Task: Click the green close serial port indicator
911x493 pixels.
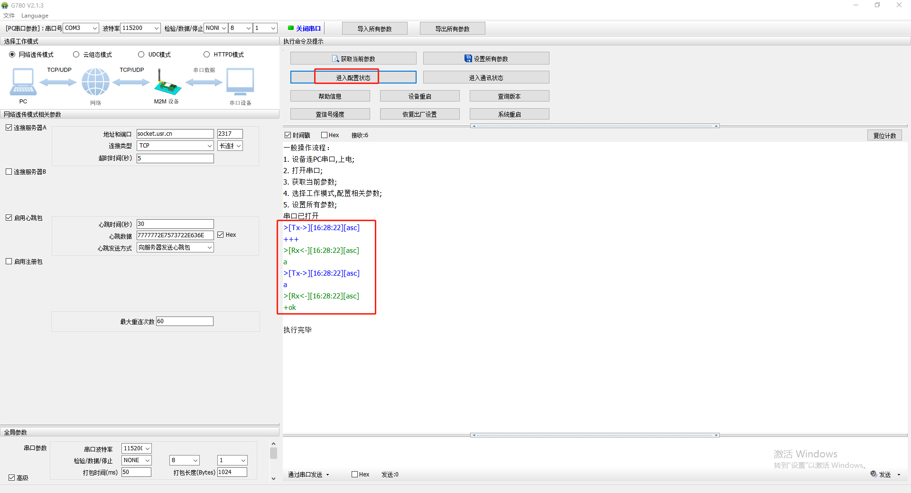Action: click(291, 28)
